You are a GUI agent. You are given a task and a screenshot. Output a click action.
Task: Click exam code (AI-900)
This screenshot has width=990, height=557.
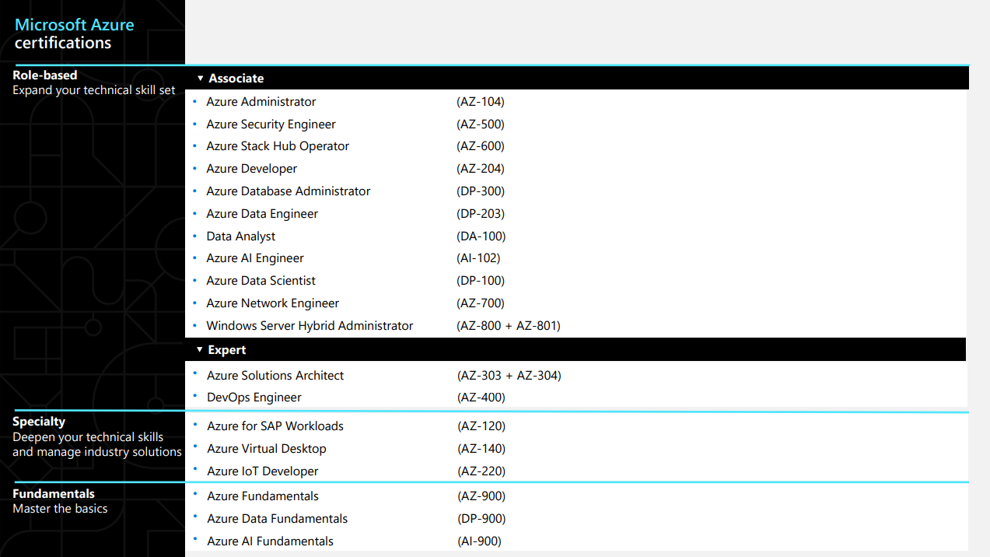[479, 541]
